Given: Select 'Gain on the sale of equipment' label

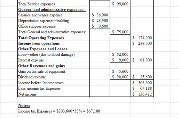Looking at the screenshot, I should coord(42,72).
